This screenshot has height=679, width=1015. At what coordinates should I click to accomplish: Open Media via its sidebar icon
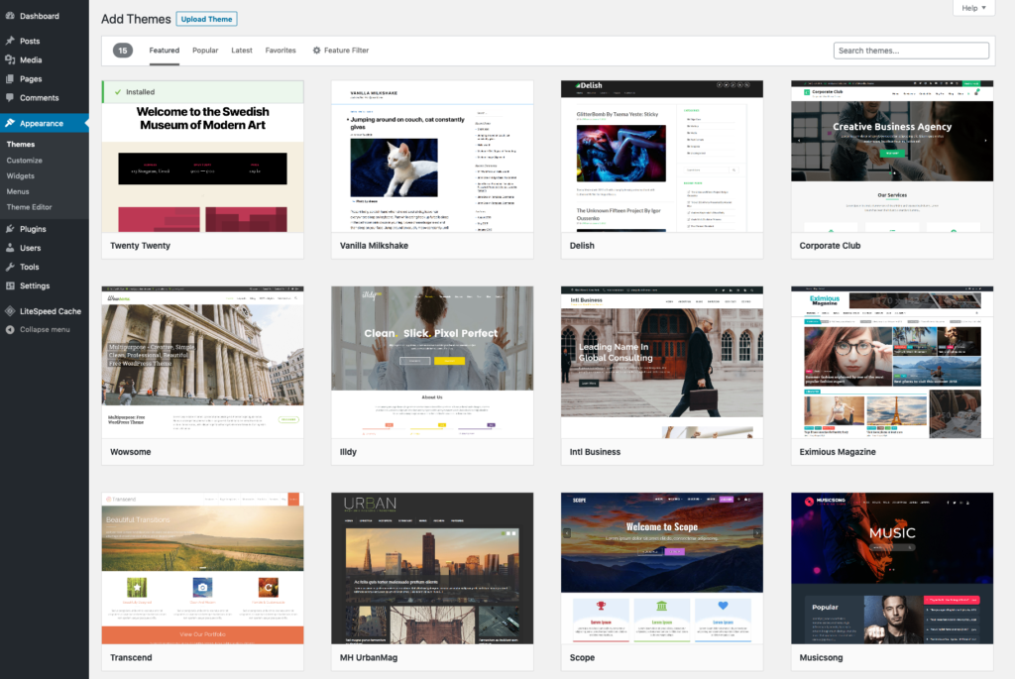pos(10,60)
